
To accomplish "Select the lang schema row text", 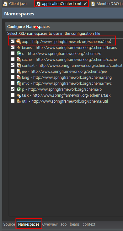I will coord(67,77).
